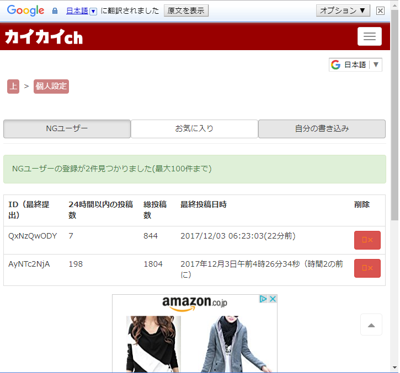Open the Google 日本語 language selector widget
This screenshot has height=373, width=400.
click(355, 64)
